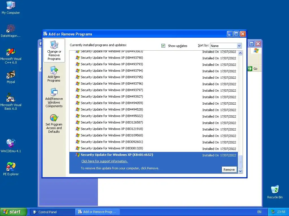Click the icon beside selected update KB4014652
This screenshot has height=216, width=289.
point(78,155)
